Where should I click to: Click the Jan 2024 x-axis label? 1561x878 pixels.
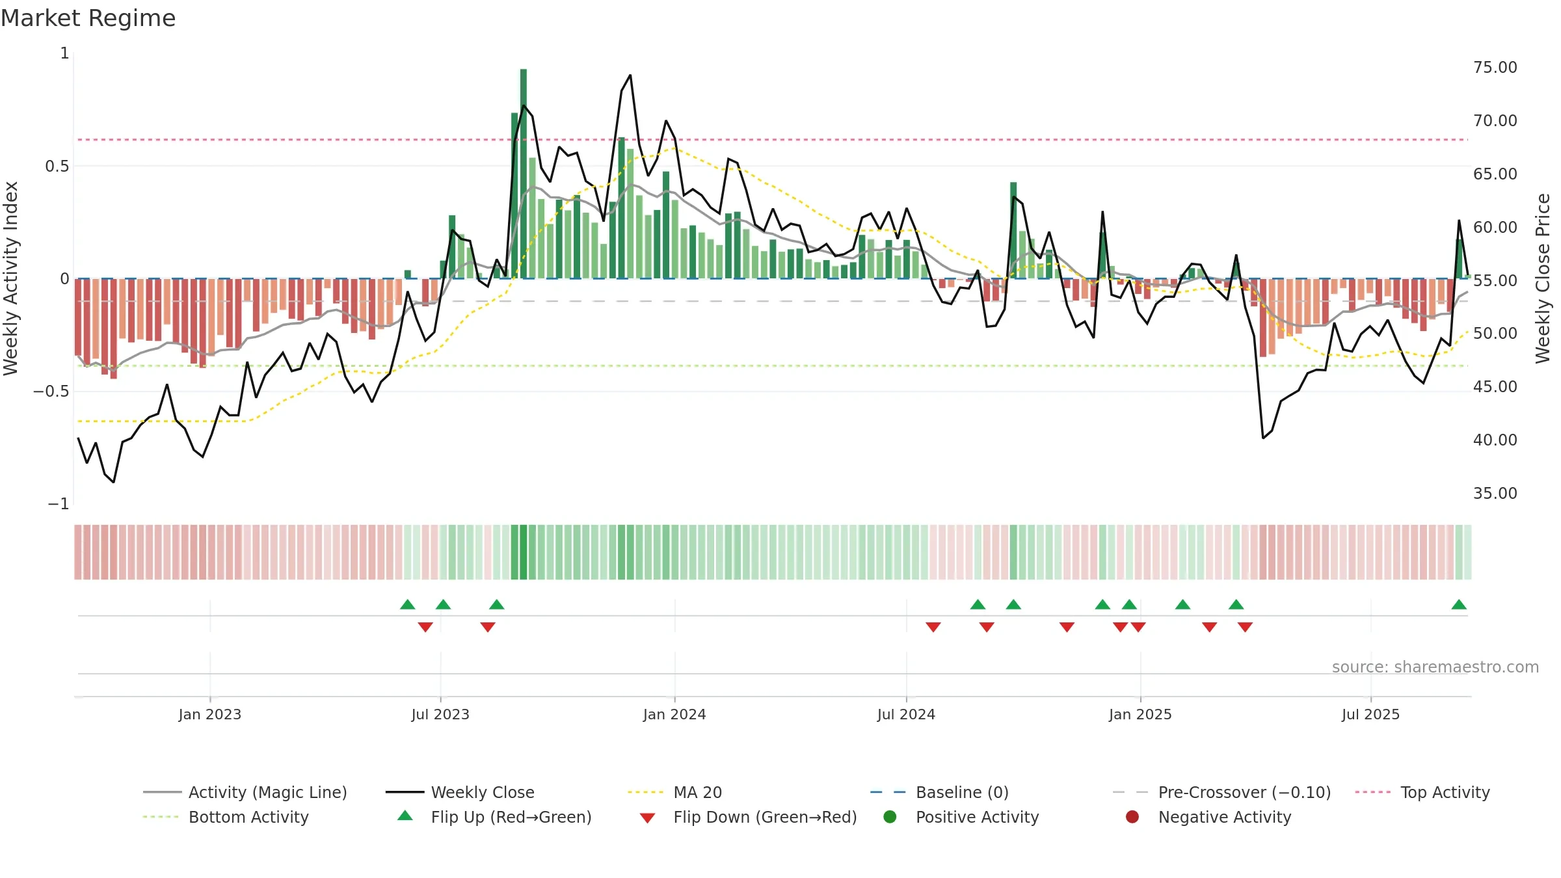pos(674,714)
